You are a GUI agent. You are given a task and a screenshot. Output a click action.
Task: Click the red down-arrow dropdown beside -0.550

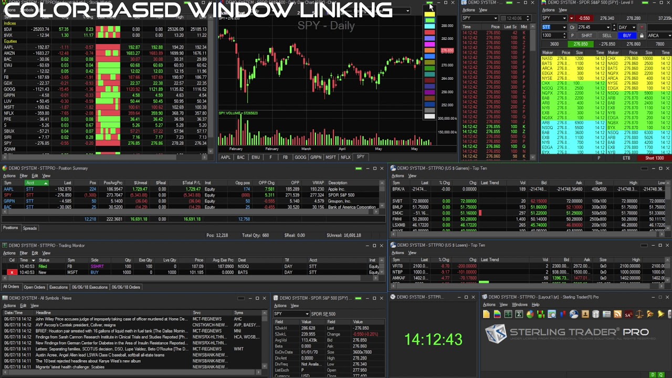click(573, 18)
